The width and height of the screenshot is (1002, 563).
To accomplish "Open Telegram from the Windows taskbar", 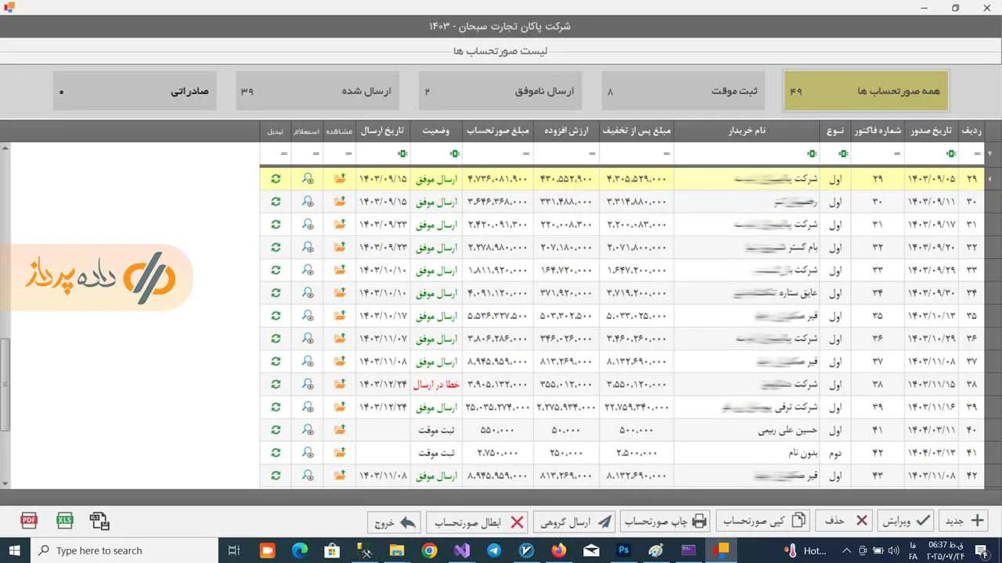I will click(x=494, y=550).
